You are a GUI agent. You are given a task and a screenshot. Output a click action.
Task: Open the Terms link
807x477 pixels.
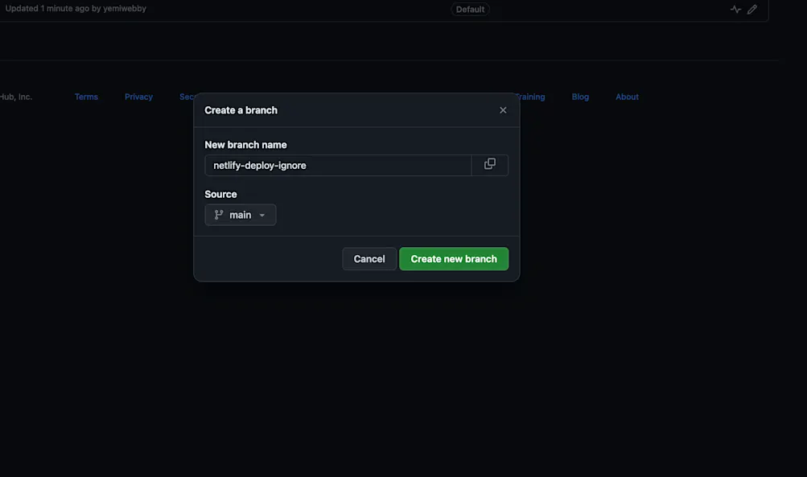[85, 96]
